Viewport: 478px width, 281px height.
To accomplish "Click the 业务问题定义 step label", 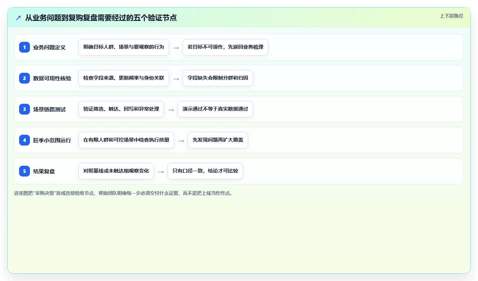I will tap(49, 47).
